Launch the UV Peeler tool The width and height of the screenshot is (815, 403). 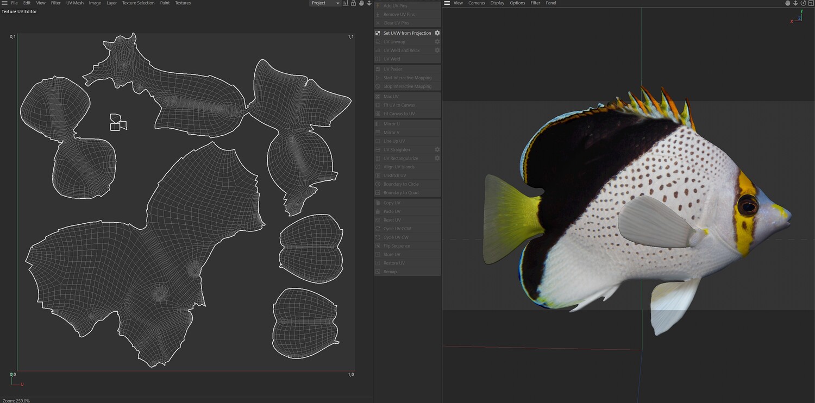(407, 70)
